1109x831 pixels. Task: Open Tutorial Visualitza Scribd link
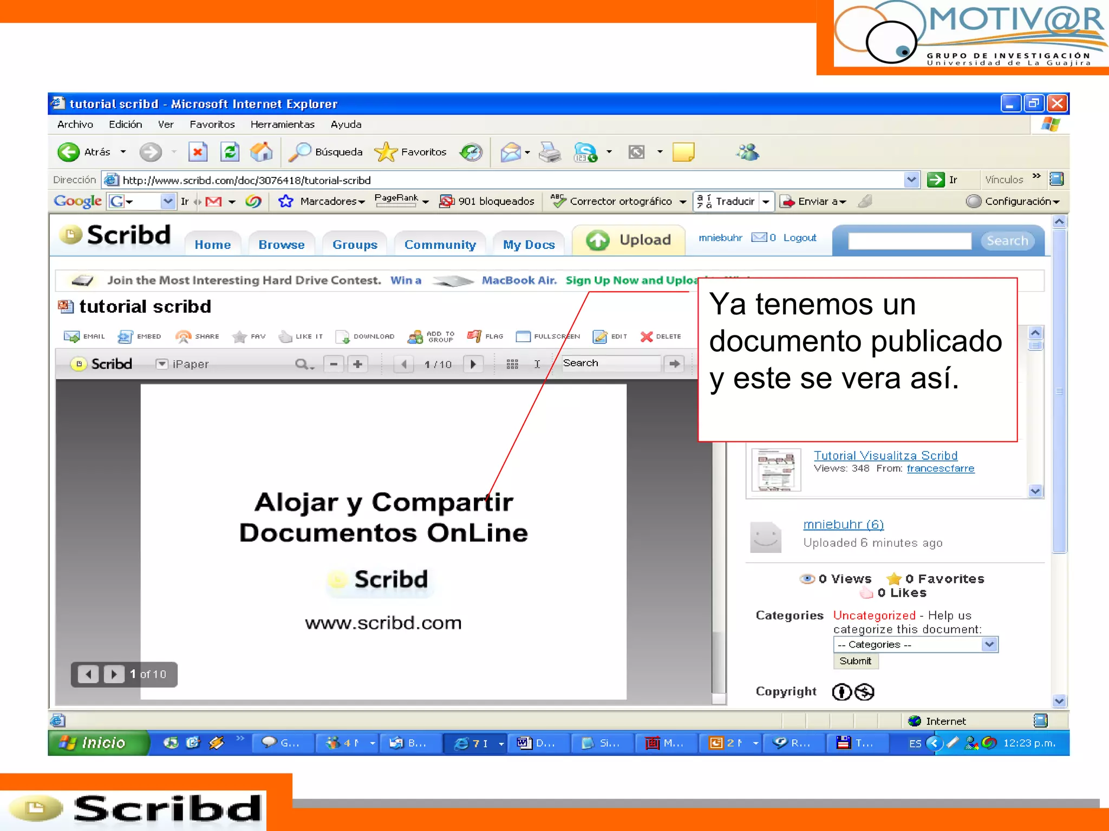(x=885, y=456)
